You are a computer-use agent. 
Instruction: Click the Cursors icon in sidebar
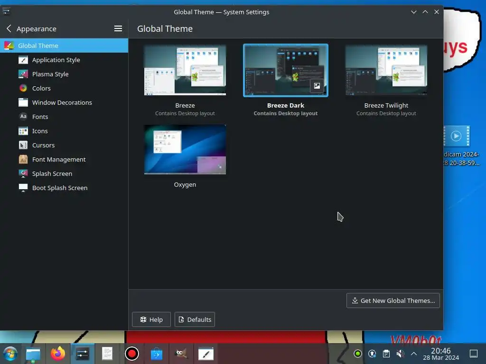[23, 145]
